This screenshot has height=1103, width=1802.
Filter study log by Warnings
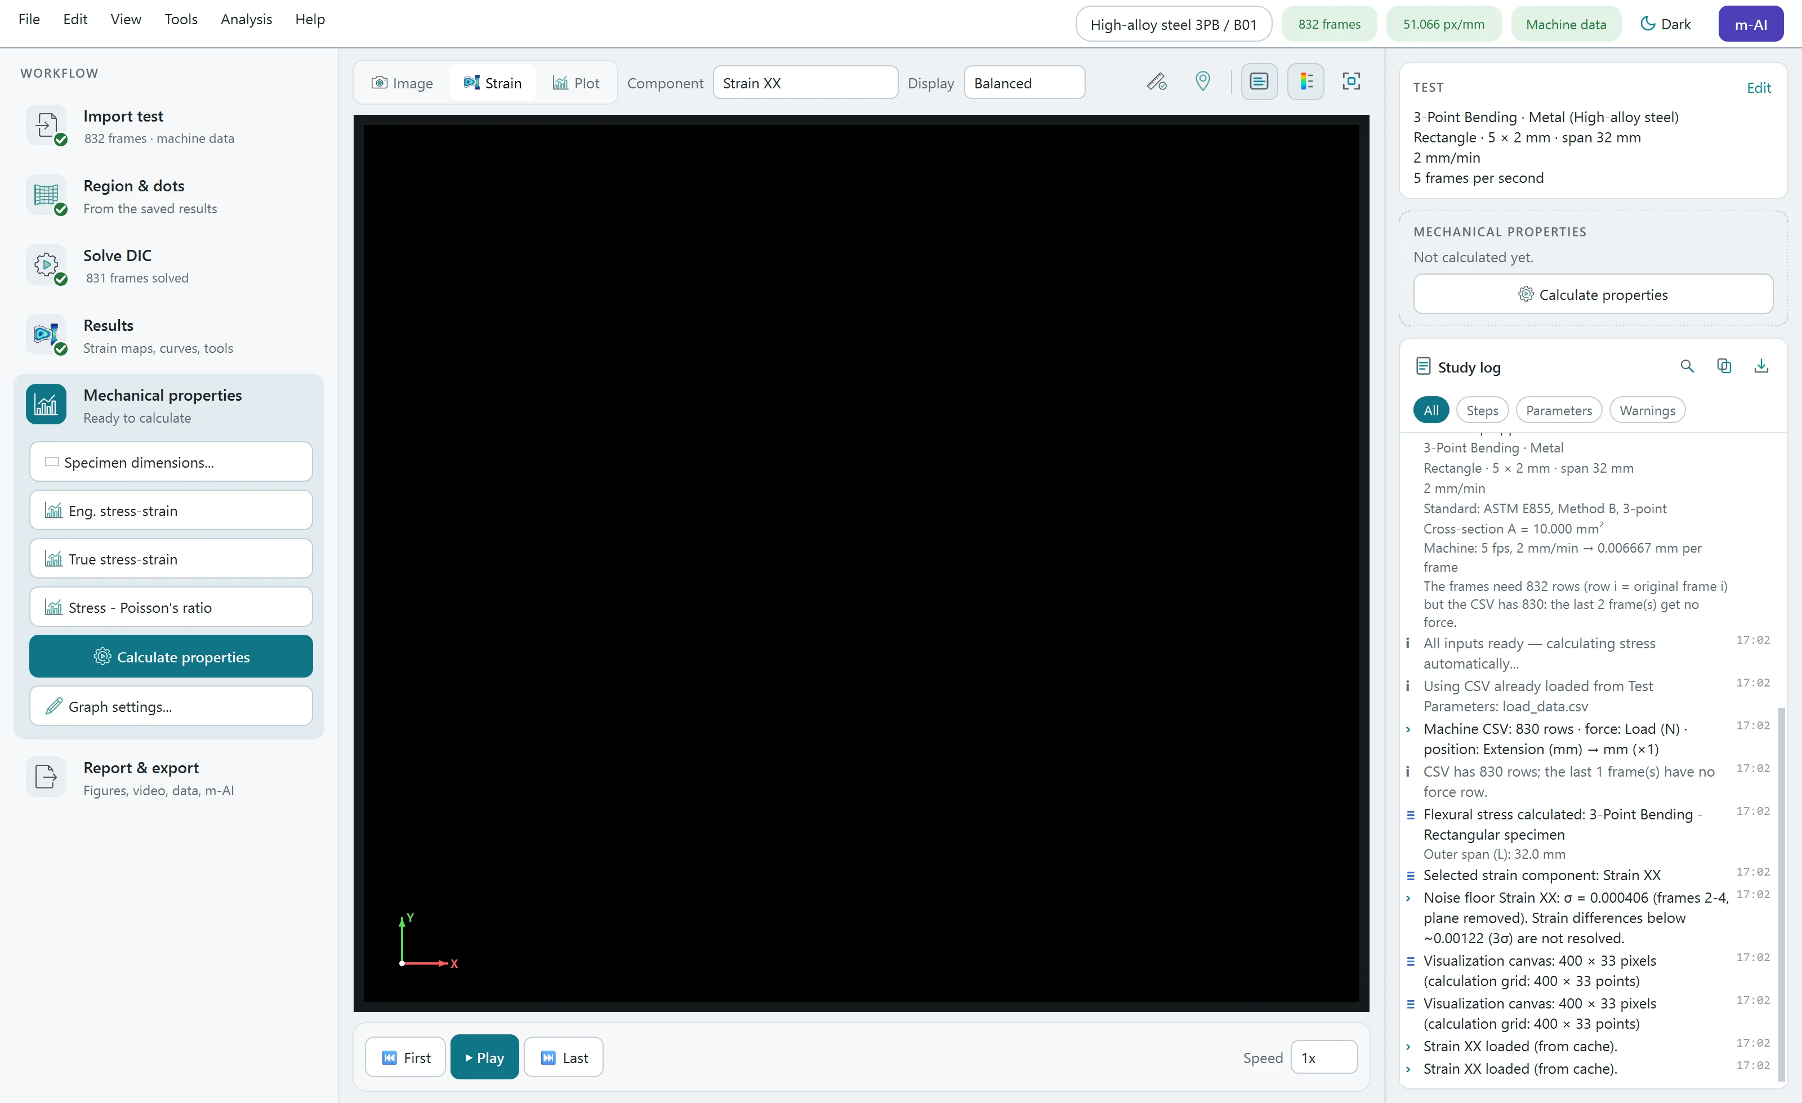click(1647, 410)
